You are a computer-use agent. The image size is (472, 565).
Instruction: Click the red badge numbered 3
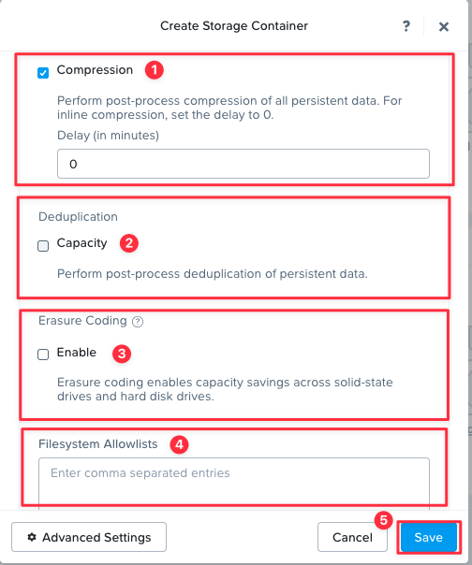[x=122, y=354]
